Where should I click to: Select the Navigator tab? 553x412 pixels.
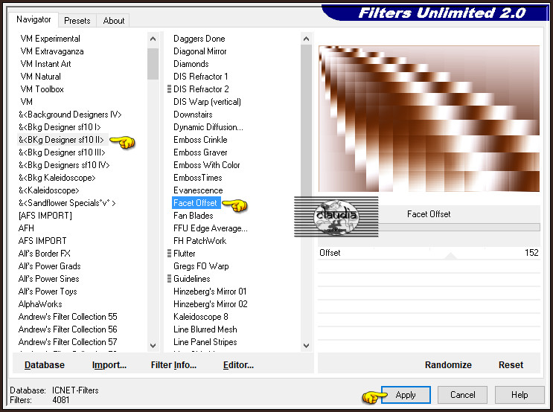click(x=33, y=19)
